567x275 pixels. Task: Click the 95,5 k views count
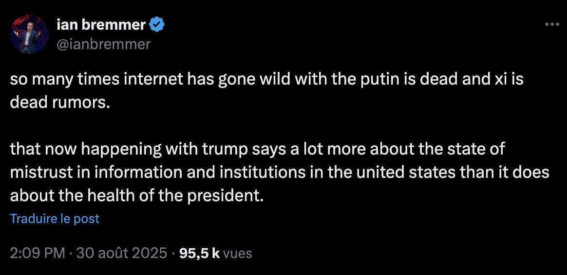200,253
